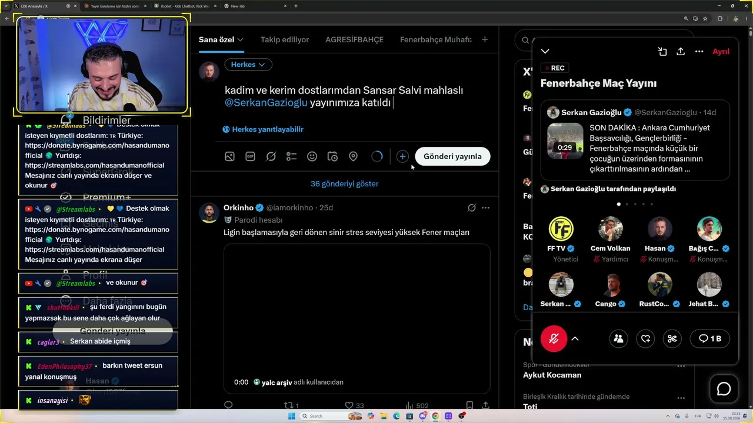Image resolution: width=753 pixels, height=423 pixels.
Task: Tag a location on the post
Action: (x=353, y=156)
